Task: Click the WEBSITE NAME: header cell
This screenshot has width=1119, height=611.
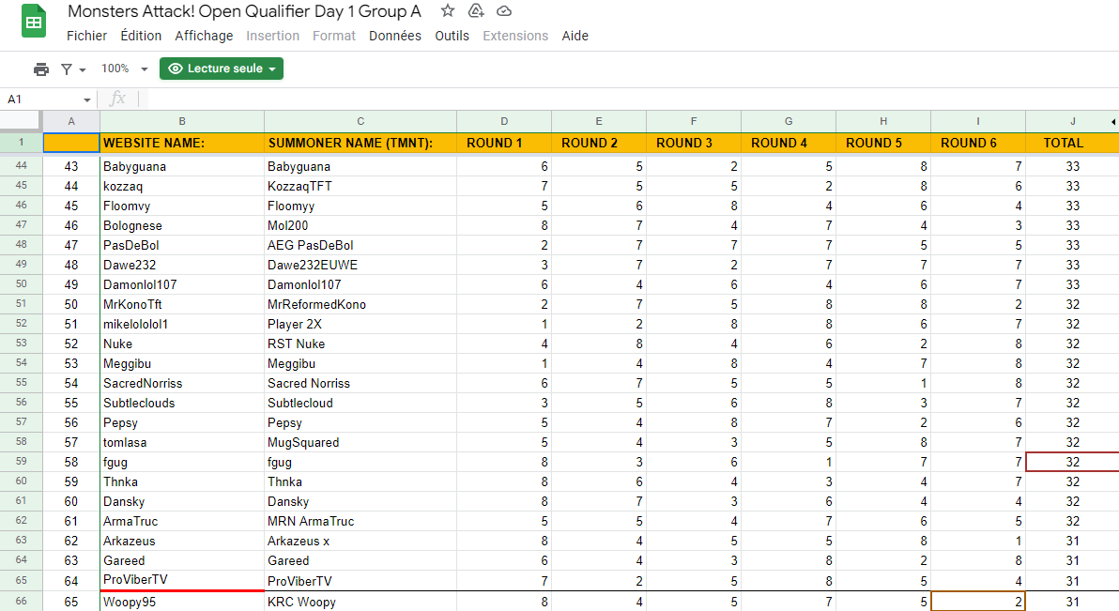Action: click(182, 143)
